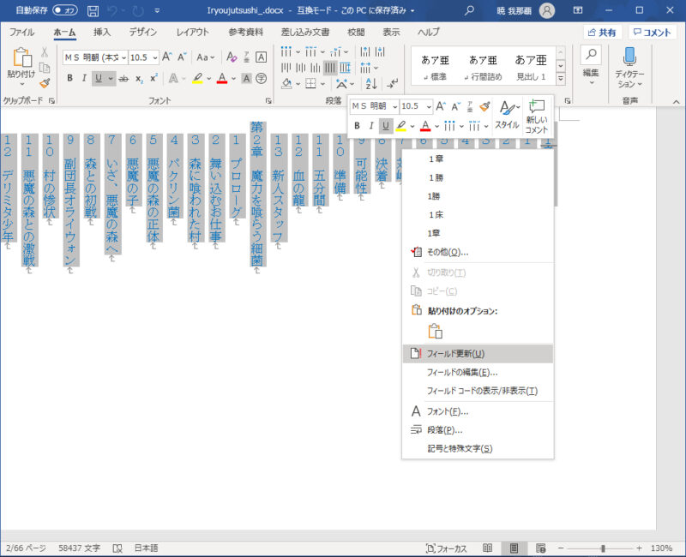The image size is (686, 557).
Task: Open the File tab
Action: [21, 32]
